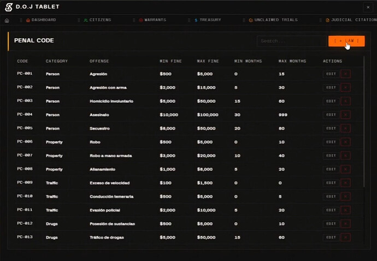Click the Drugs category in row PC-012
Viewport: 377px width, 261px height.
(52, 224)
